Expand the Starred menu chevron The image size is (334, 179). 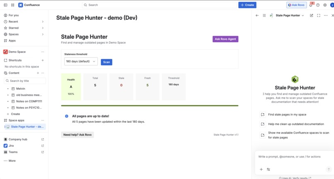pos(43,28)
